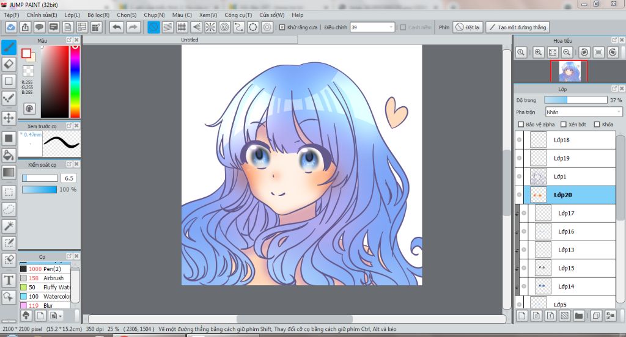Toggle visibility of Lớp19 layer
This screenshot has height=337, width=626.
[520, 158]
